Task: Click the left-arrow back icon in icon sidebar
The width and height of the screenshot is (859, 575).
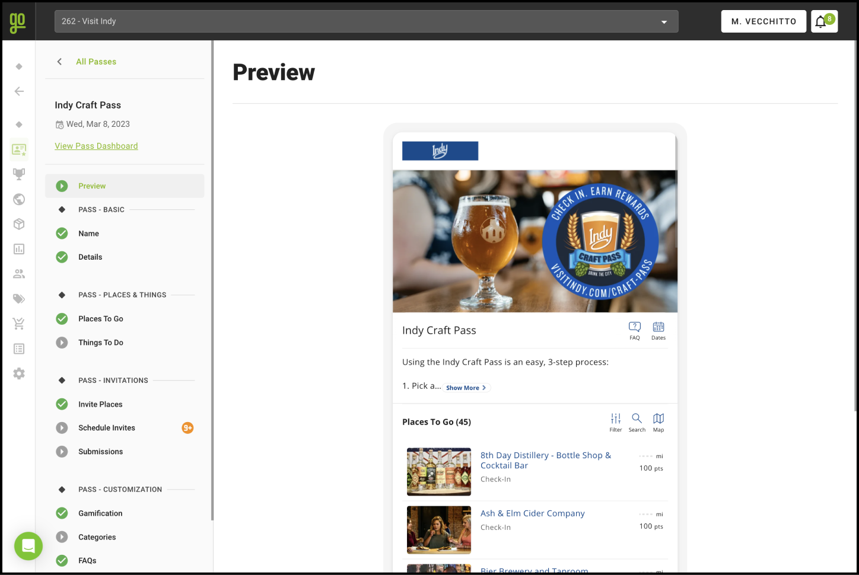Action: [19, 91]
